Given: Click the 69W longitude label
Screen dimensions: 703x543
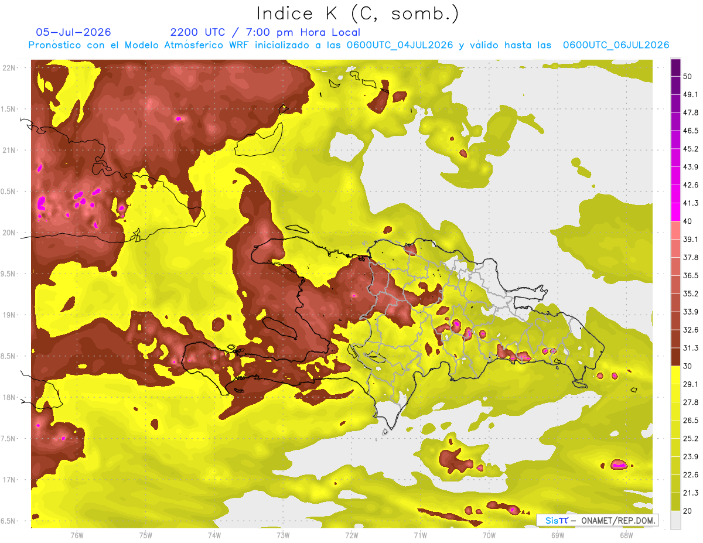Looking at the screenshot, I should (x=558, y=535).
